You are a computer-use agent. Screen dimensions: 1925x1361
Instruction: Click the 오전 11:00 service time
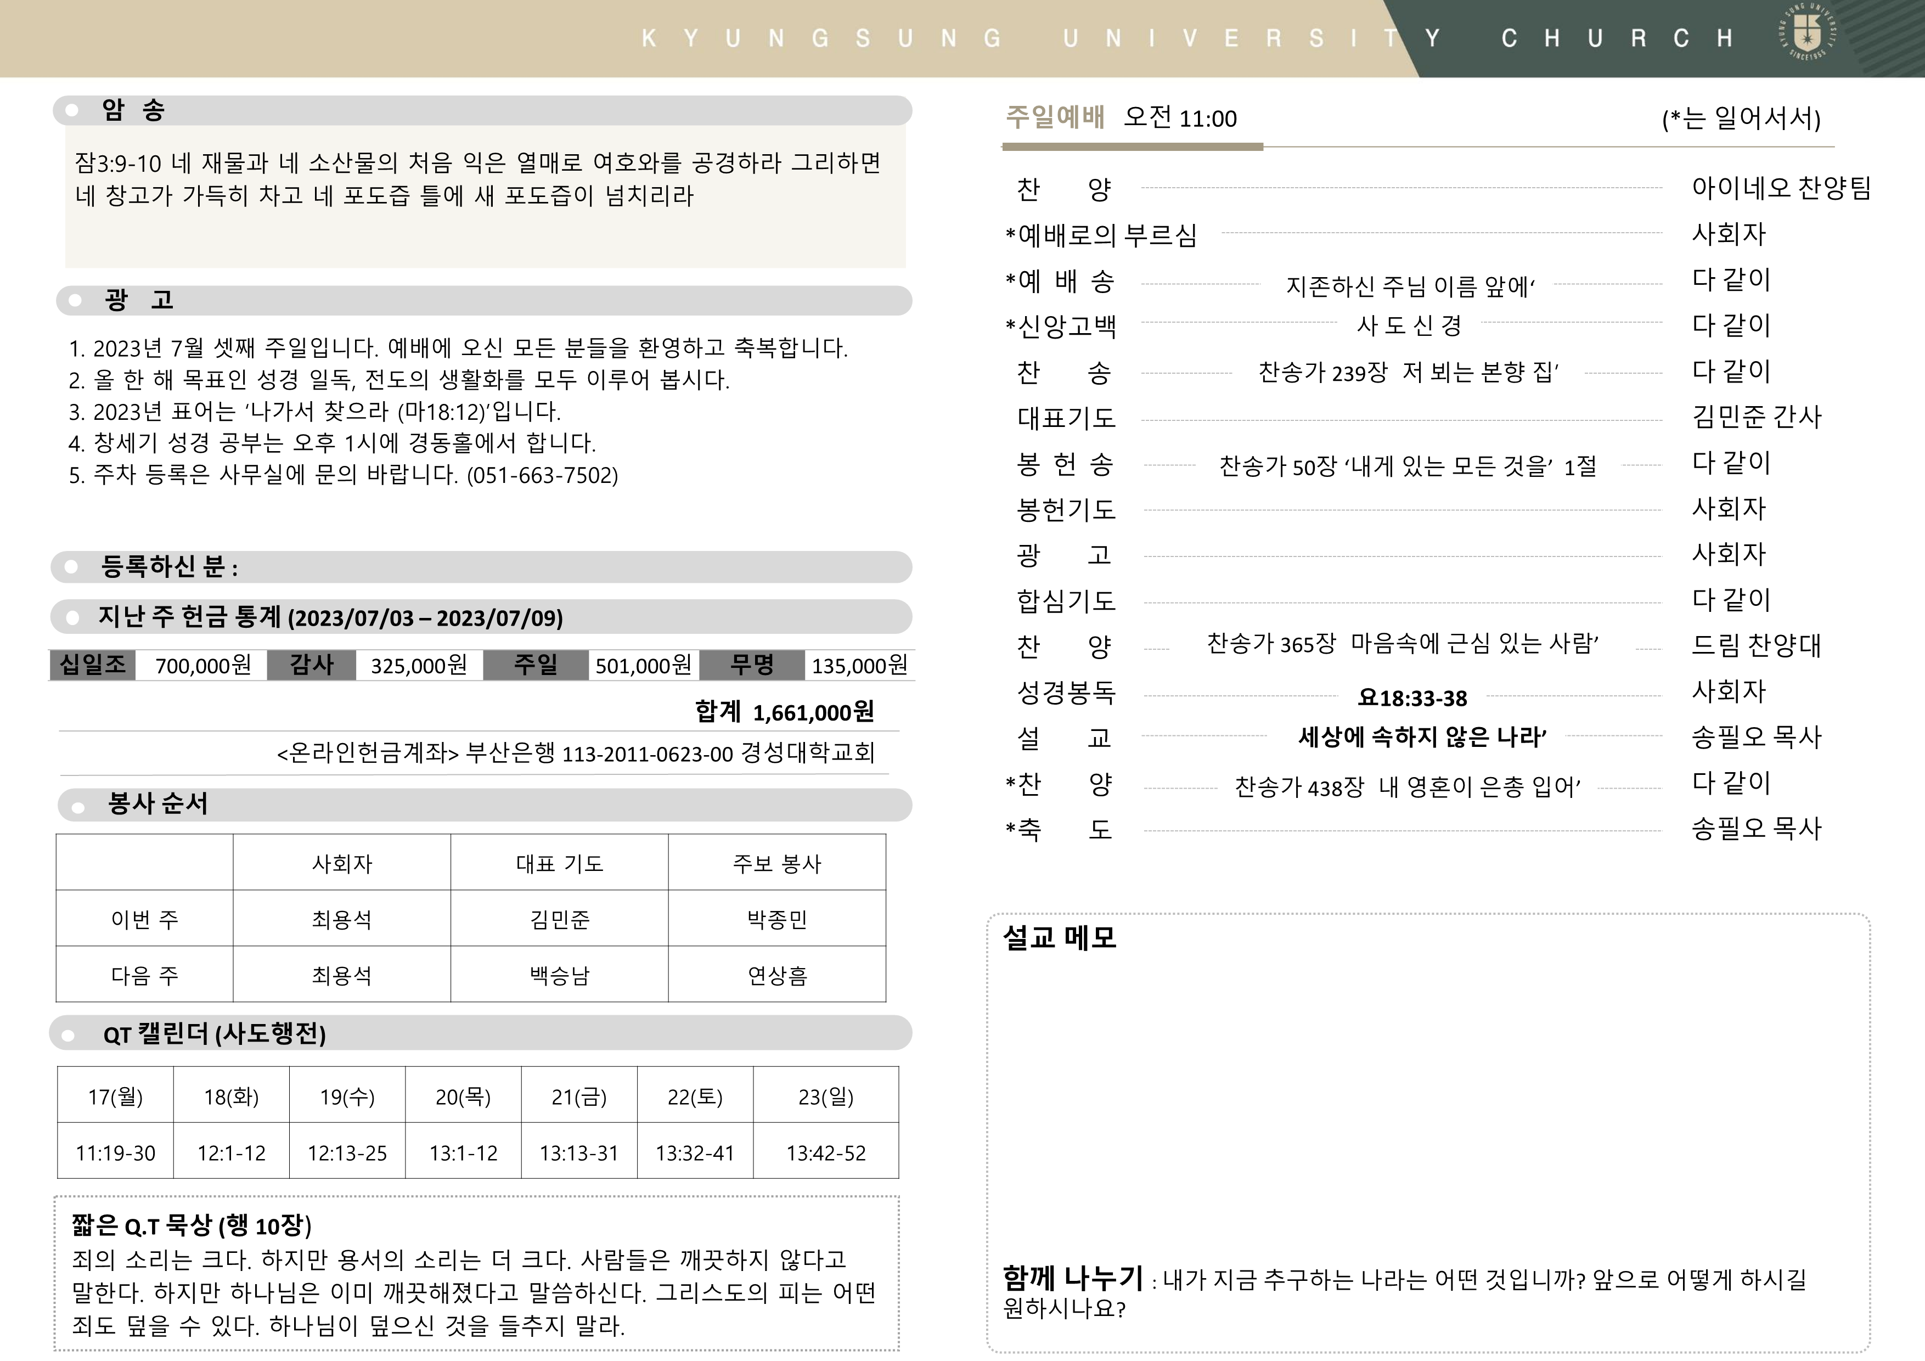[1180, 117]
